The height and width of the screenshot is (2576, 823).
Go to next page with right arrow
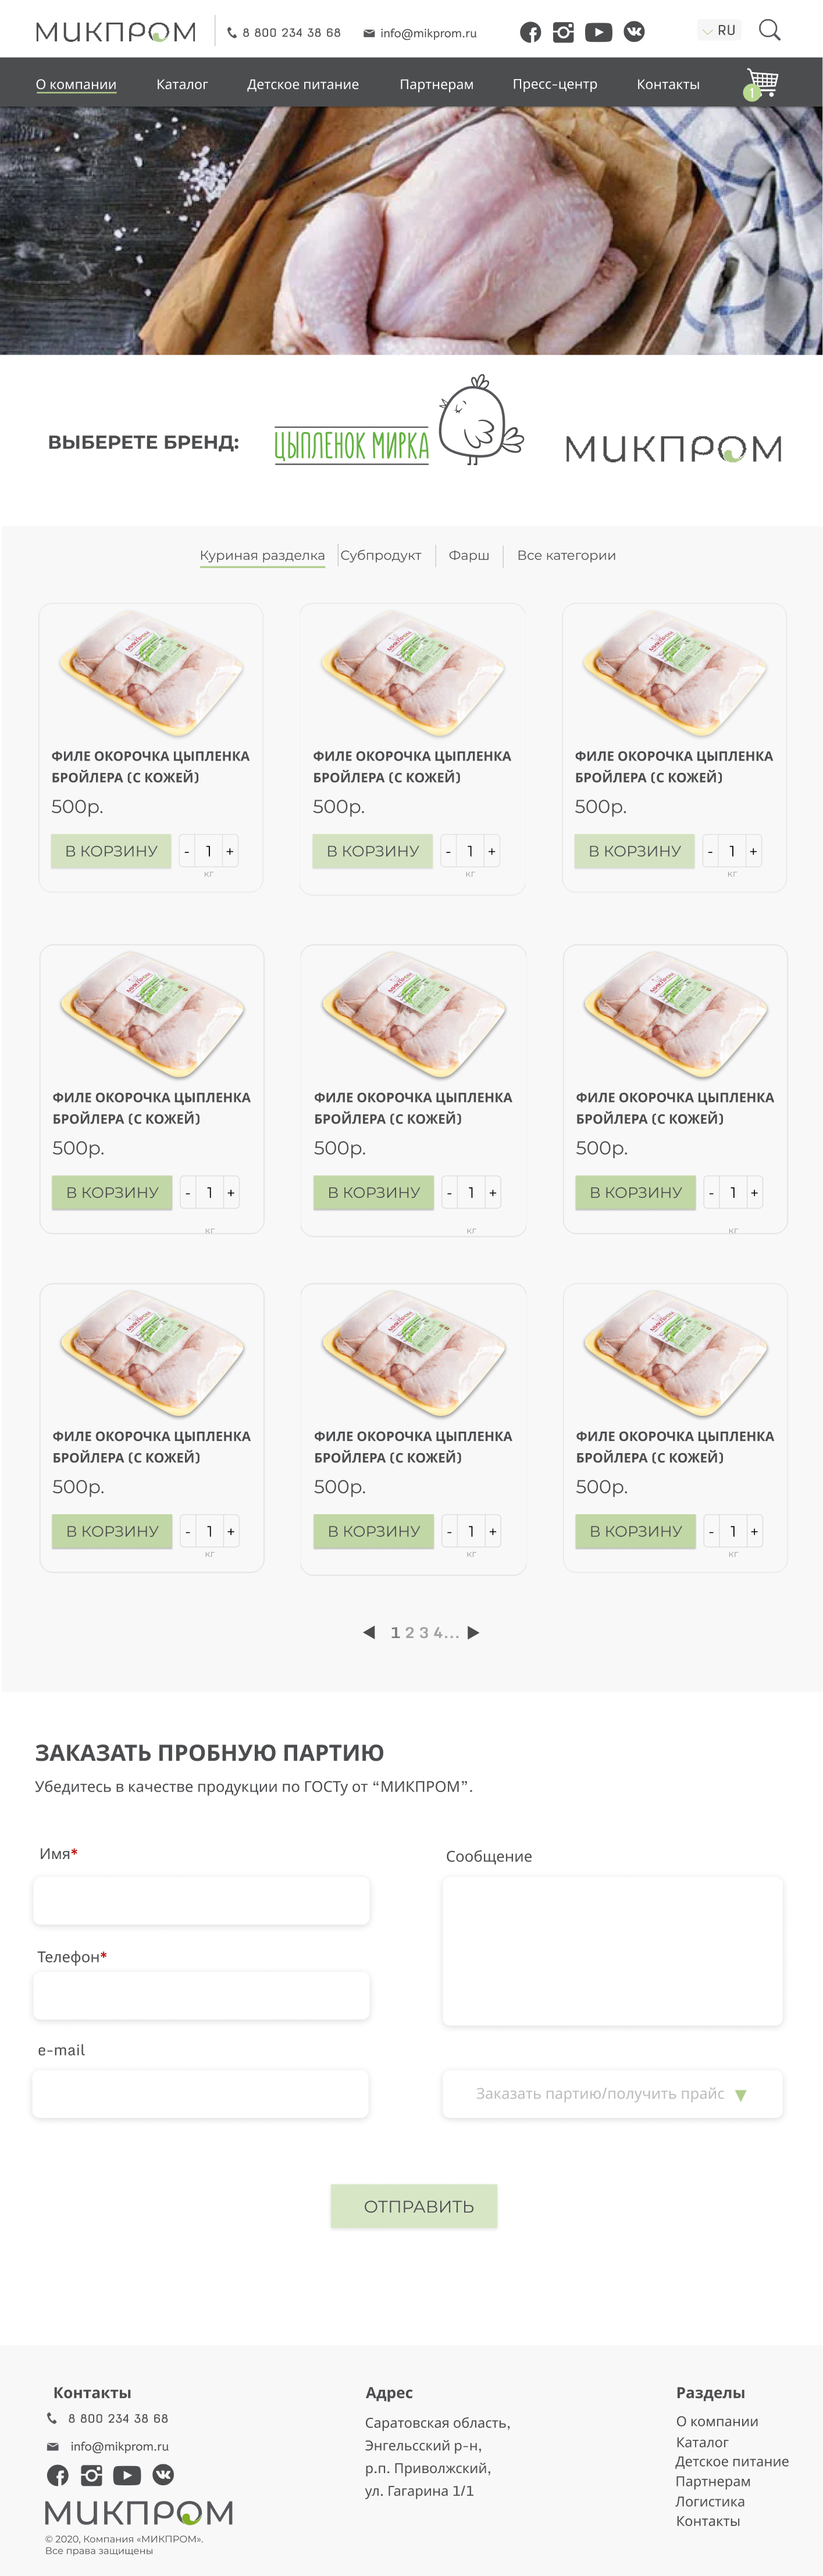click(x=474, y=1632)
